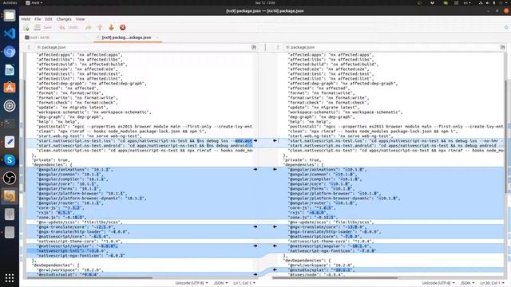Open left pane Unicode (UTF-8) encoding dropdown
This screenshot has height=287, width=511.
pyautogui.click(x=192, y=283)
